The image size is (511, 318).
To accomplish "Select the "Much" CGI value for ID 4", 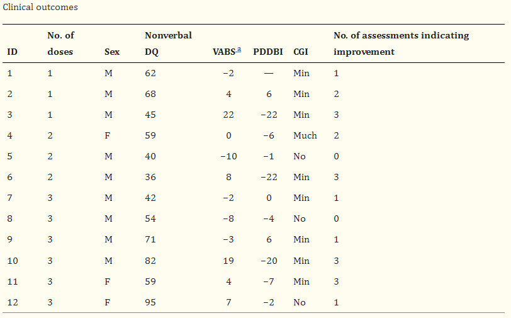I will pos(305,135).
